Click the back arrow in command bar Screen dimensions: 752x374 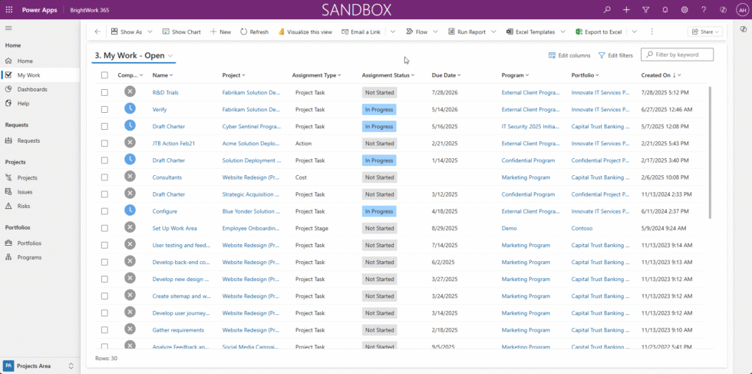[97, 32]
